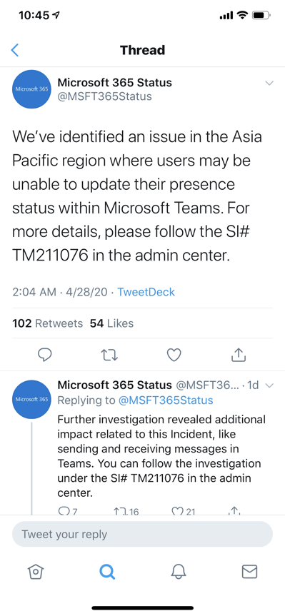Open the Search tab magnifier icon
Screen dimensions: 285x616
[x=107, y=572]
